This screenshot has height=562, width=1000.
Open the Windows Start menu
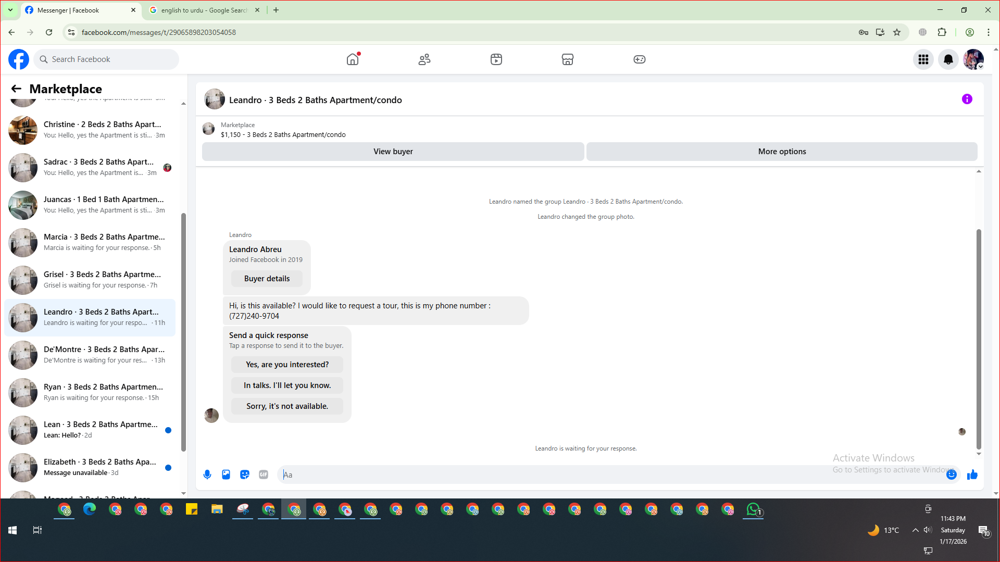(12, 530)
